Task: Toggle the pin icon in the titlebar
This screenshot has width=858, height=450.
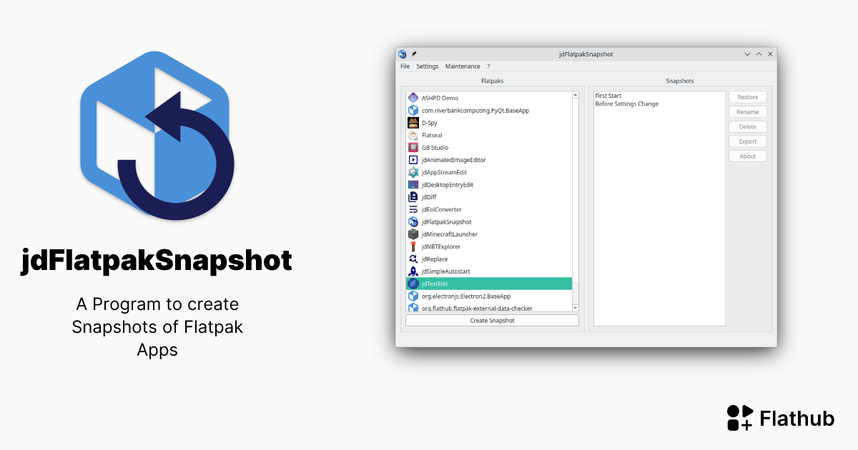Action: (x=413, y=53)
